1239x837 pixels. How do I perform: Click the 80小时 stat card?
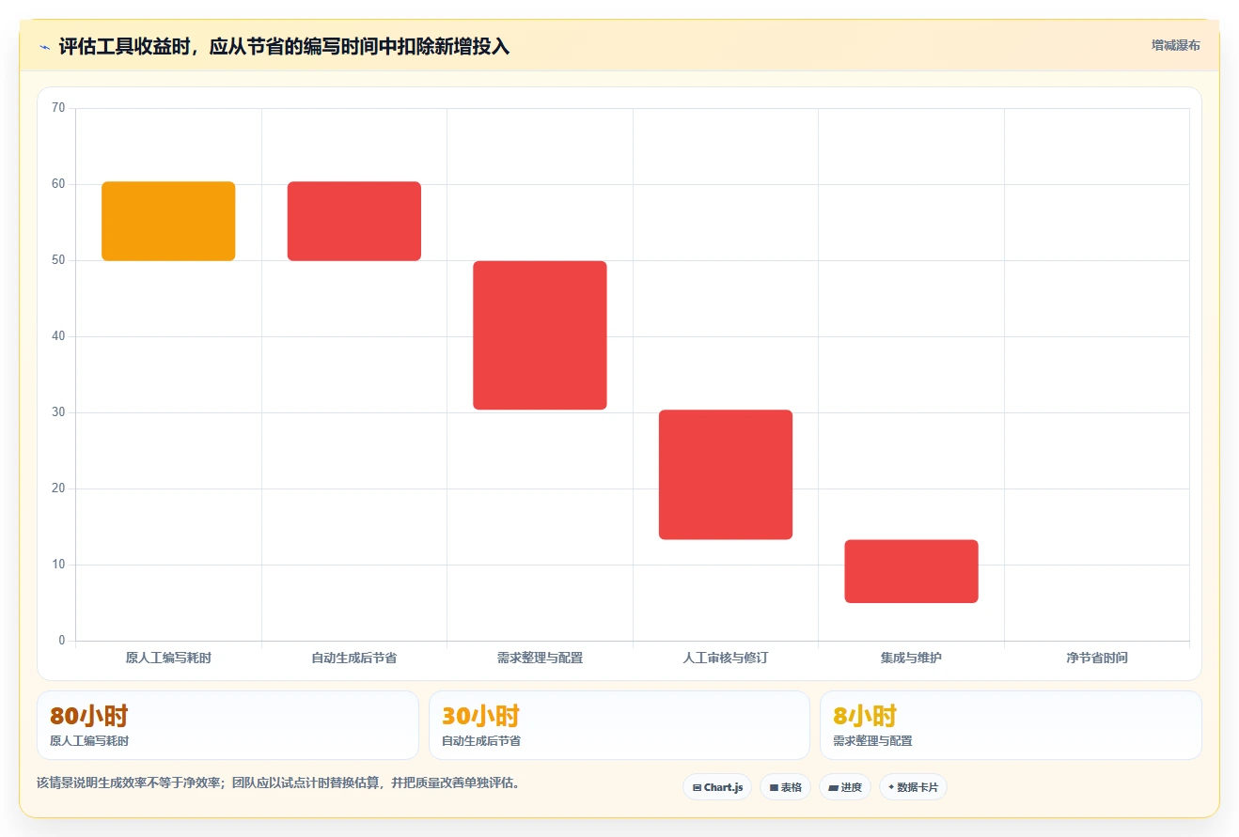point(227,725)
